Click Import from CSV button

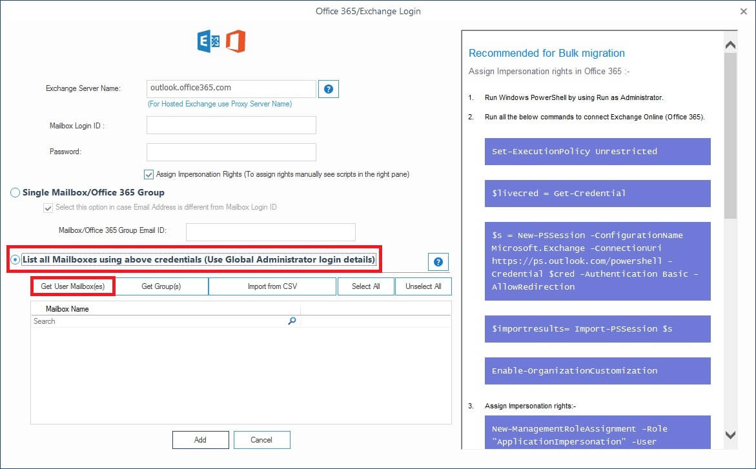point(272,286)
